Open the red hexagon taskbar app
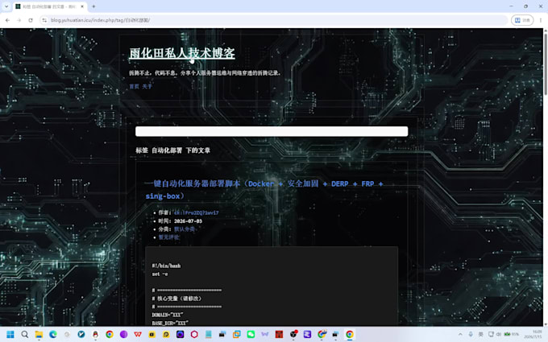This screenshot has height=342, width=548. pyautogui.click(x=194, y=334)
